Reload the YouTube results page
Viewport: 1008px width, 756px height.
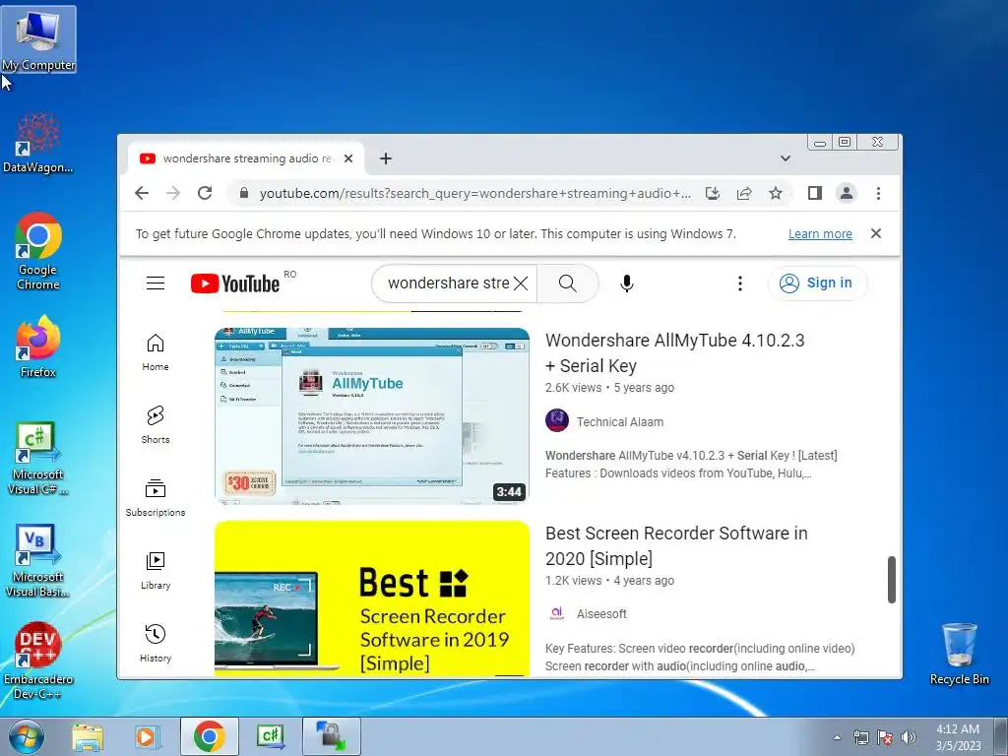point(205,193)
